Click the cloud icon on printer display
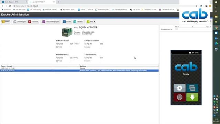 pyautogui.click(x=190, y=53)
